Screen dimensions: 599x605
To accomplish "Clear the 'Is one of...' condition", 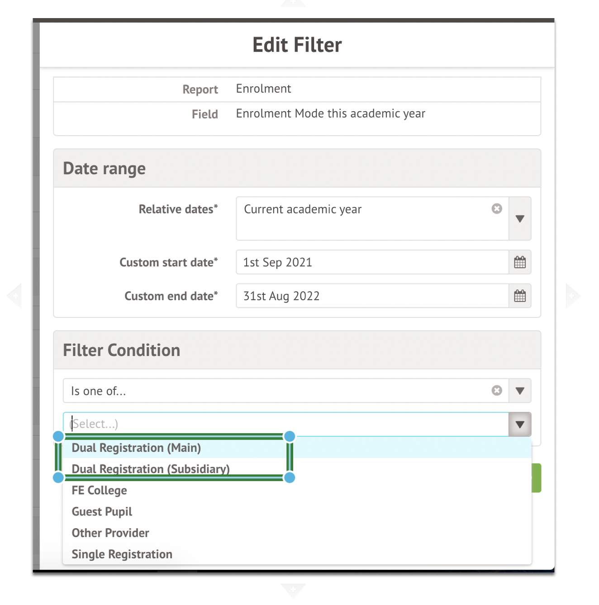I will pos(497,391).
